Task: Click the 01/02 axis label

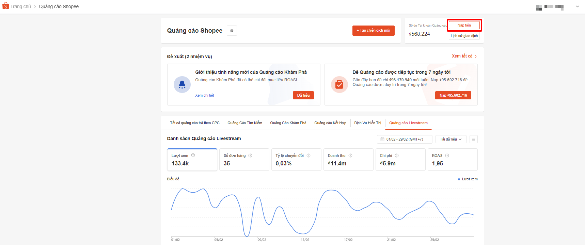Action: click(x=175, y=240)
